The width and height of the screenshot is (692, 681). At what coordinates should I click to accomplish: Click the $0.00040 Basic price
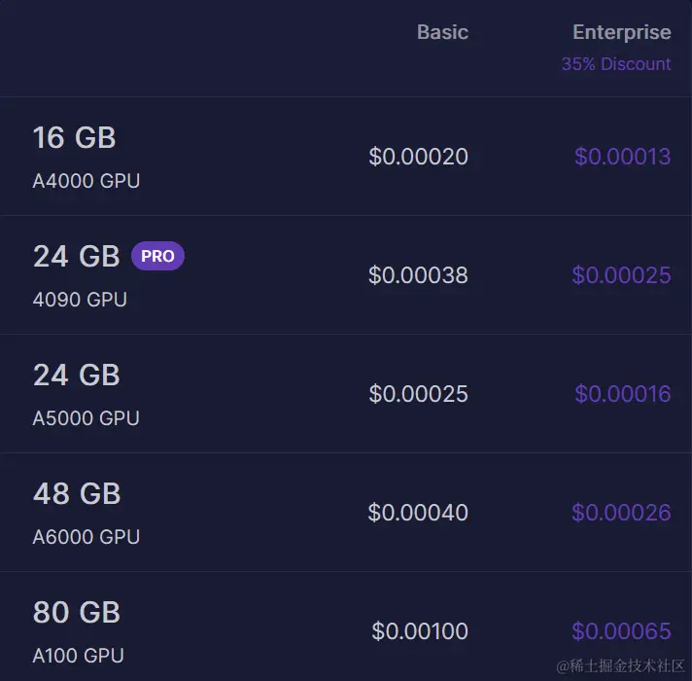418,513
